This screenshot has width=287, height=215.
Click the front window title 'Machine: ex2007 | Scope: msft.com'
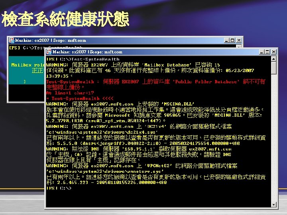tap(87, 52)
